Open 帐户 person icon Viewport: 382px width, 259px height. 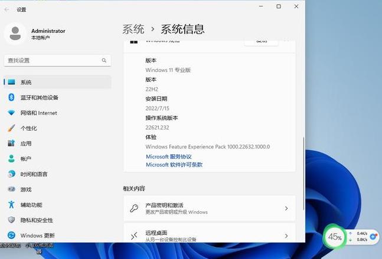pos(11,159)
